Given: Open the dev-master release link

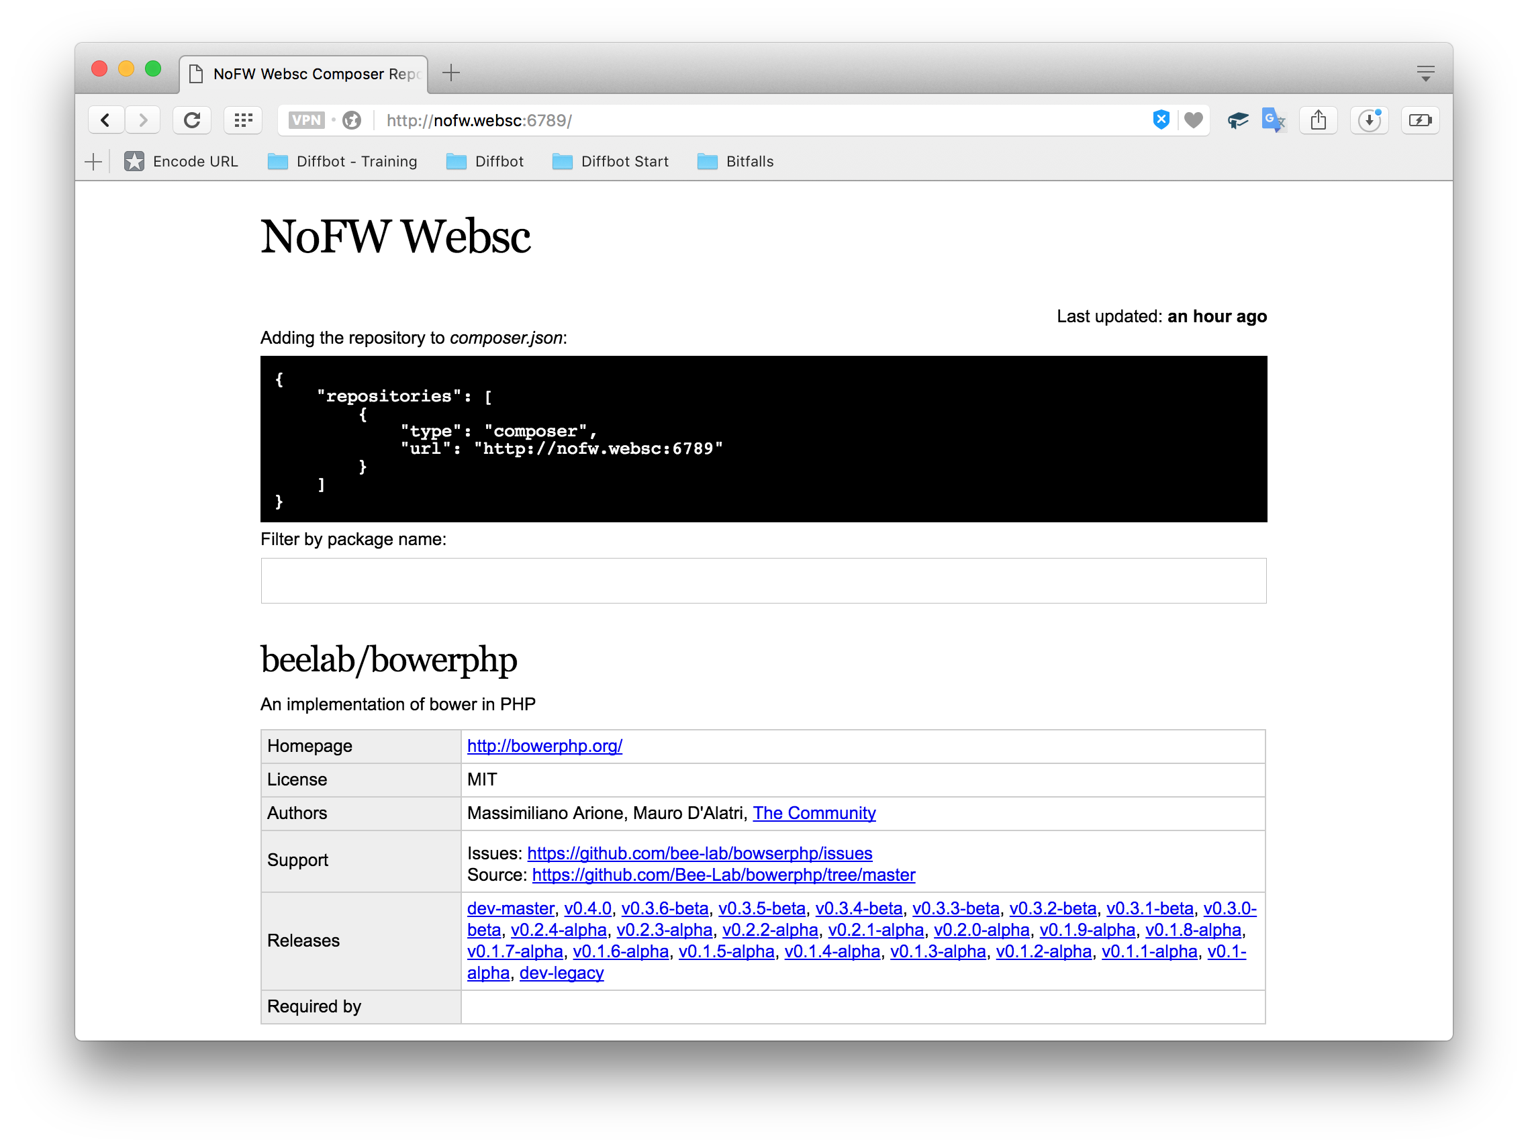Looking at the screenshot, I should (510, 908).
